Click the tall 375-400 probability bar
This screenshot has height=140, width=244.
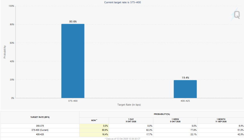[73, 61]
